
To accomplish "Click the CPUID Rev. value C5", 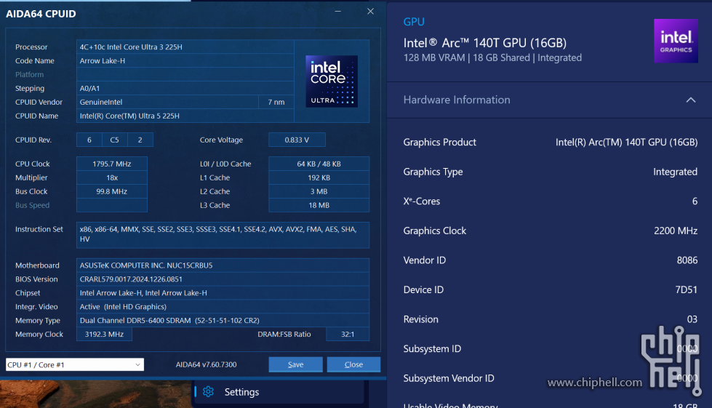I will [114, 140].
